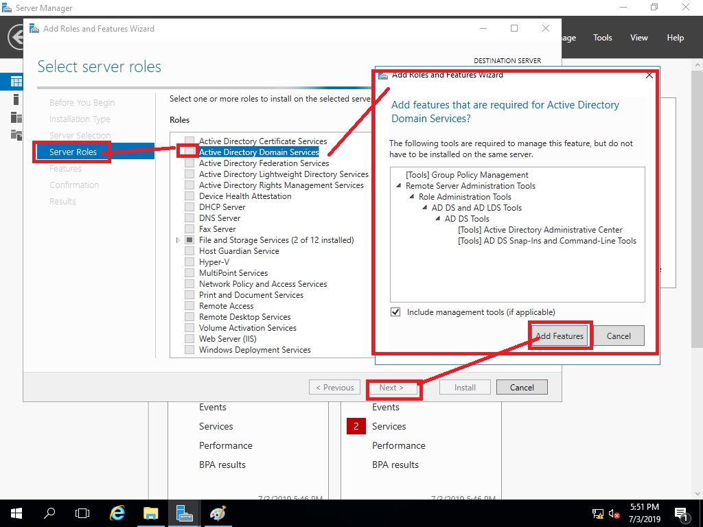Click the network status tray icon
The image size is (703, 527).
pos(598,513)
